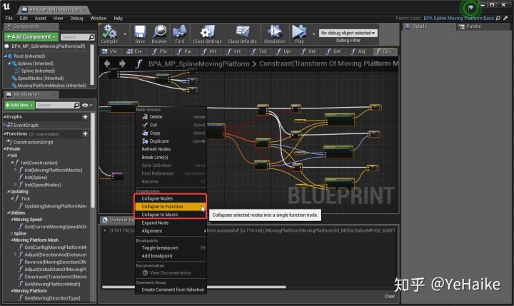The height and width of the screenshot is (306, 514).
Task: Open Browse in content browser
Action: (x=159, y=34)
